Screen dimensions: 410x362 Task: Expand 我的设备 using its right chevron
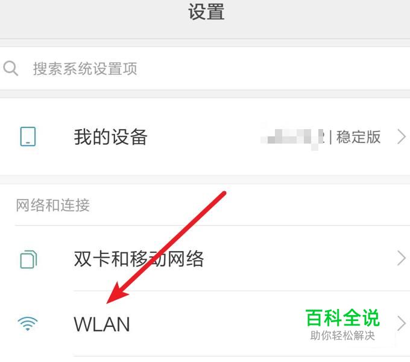tap(402, 137)
